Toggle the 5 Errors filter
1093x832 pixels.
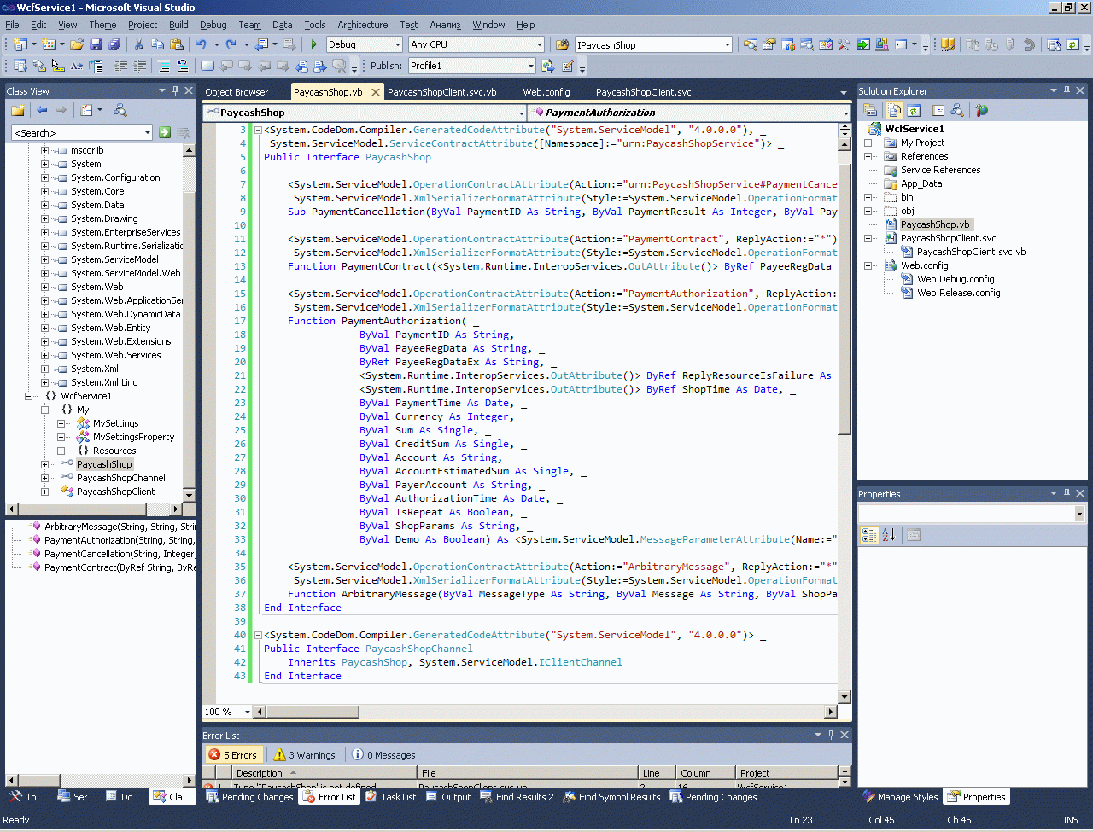(233, 755)
